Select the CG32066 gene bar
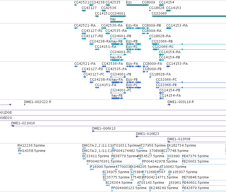 coord(189,16)
